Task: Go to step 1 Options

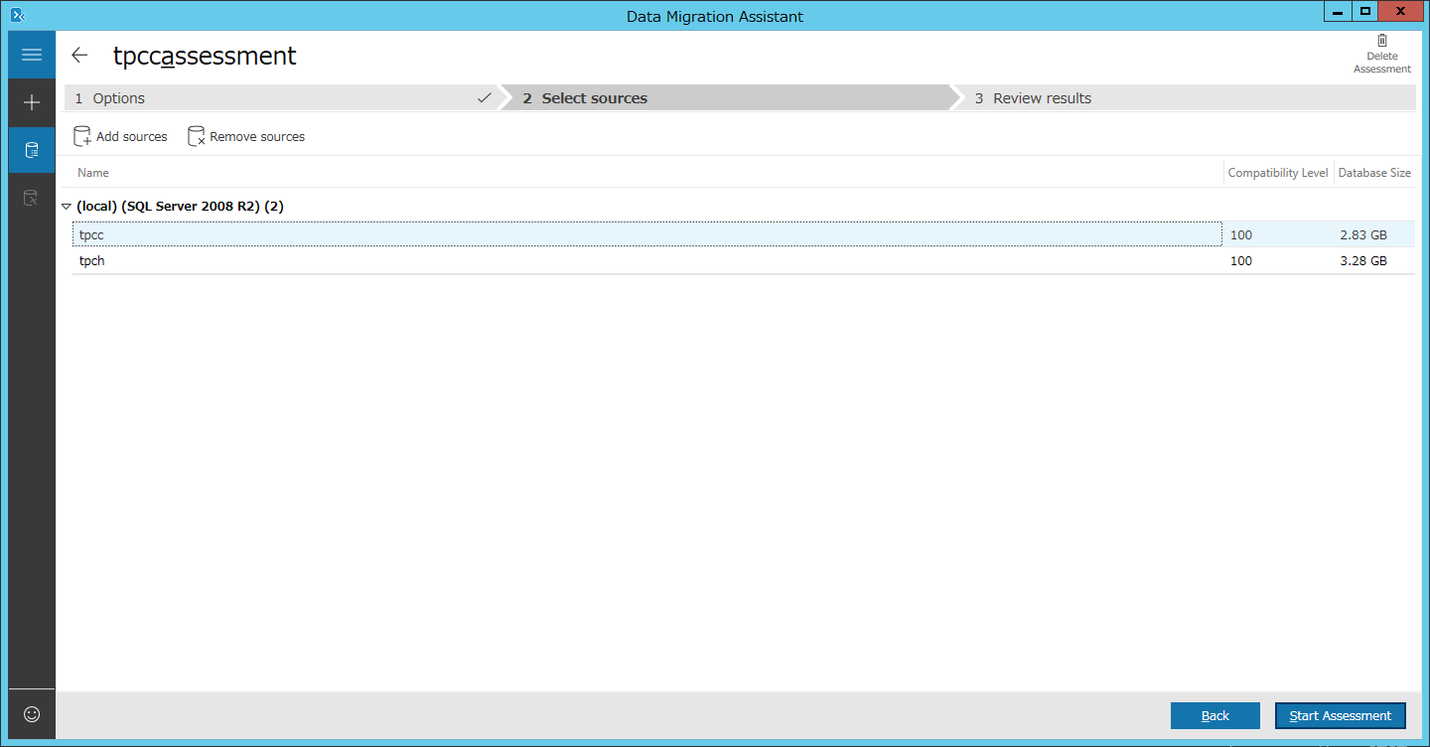Action: click(282, 98)
